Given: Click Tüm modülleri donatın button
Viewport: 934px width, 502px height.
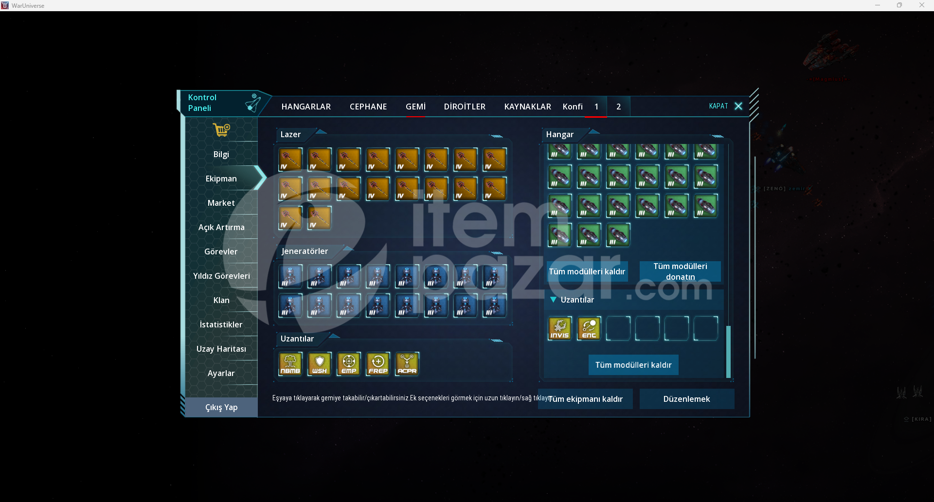Looking at the screenshot, I should click(680, 271).
